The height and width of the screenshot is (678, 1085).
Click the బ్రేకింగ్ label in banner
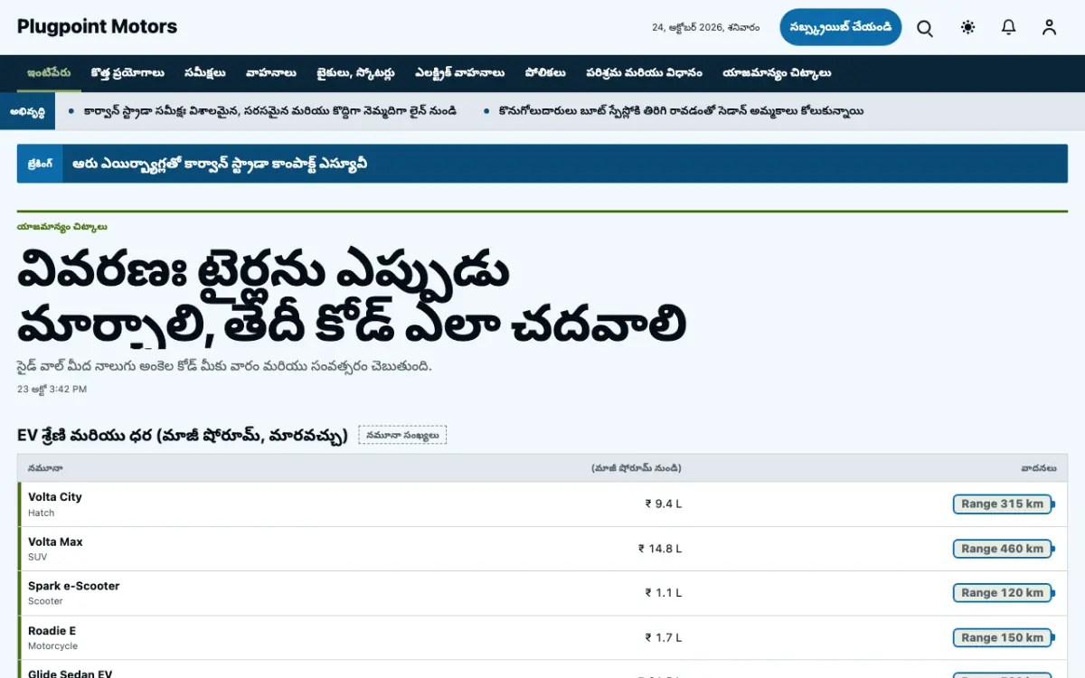pyautogui.click(x=39, y=164)
